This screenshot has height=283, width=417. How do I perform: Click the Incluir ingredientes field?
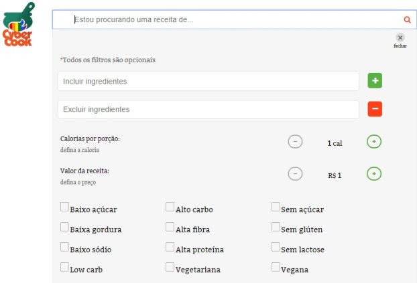(x=208, y=81)
